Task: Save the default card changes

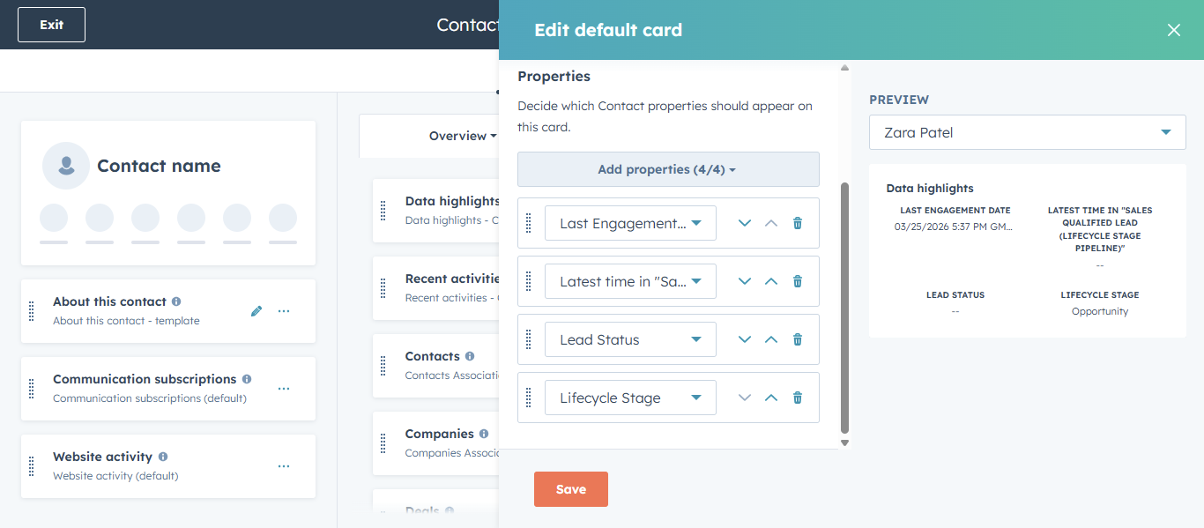Action: (x=570, y=489)
